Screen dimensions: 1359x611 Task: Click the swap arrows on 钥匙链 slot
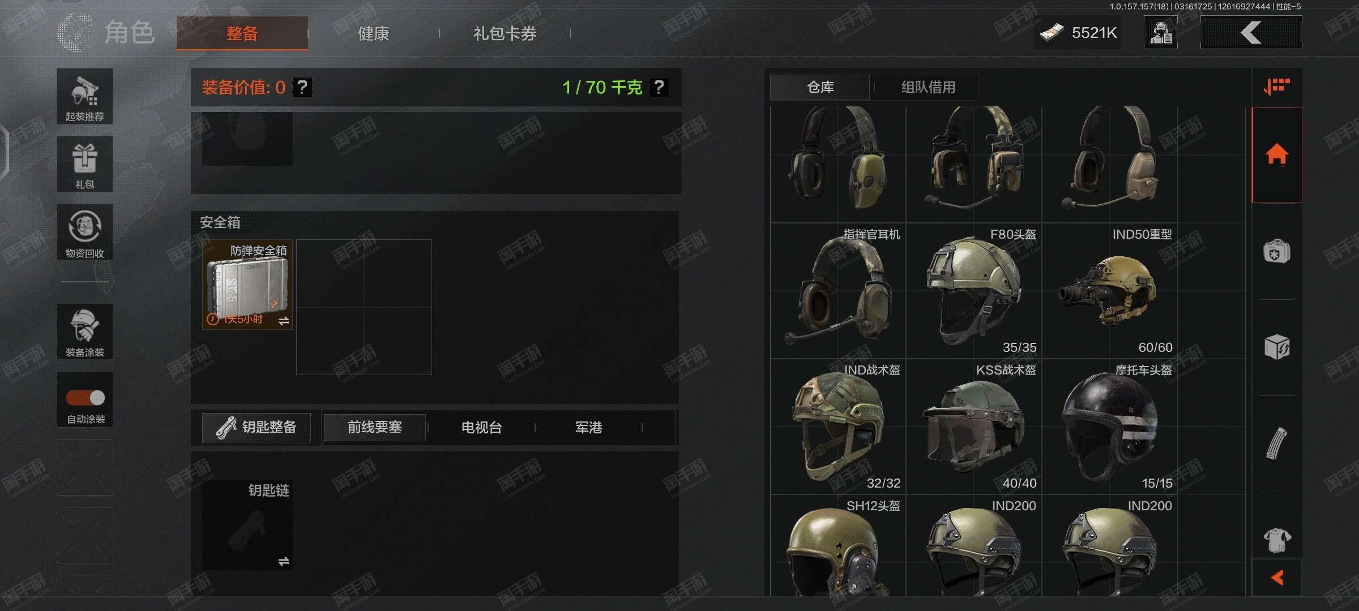click(x=284, y=561)
